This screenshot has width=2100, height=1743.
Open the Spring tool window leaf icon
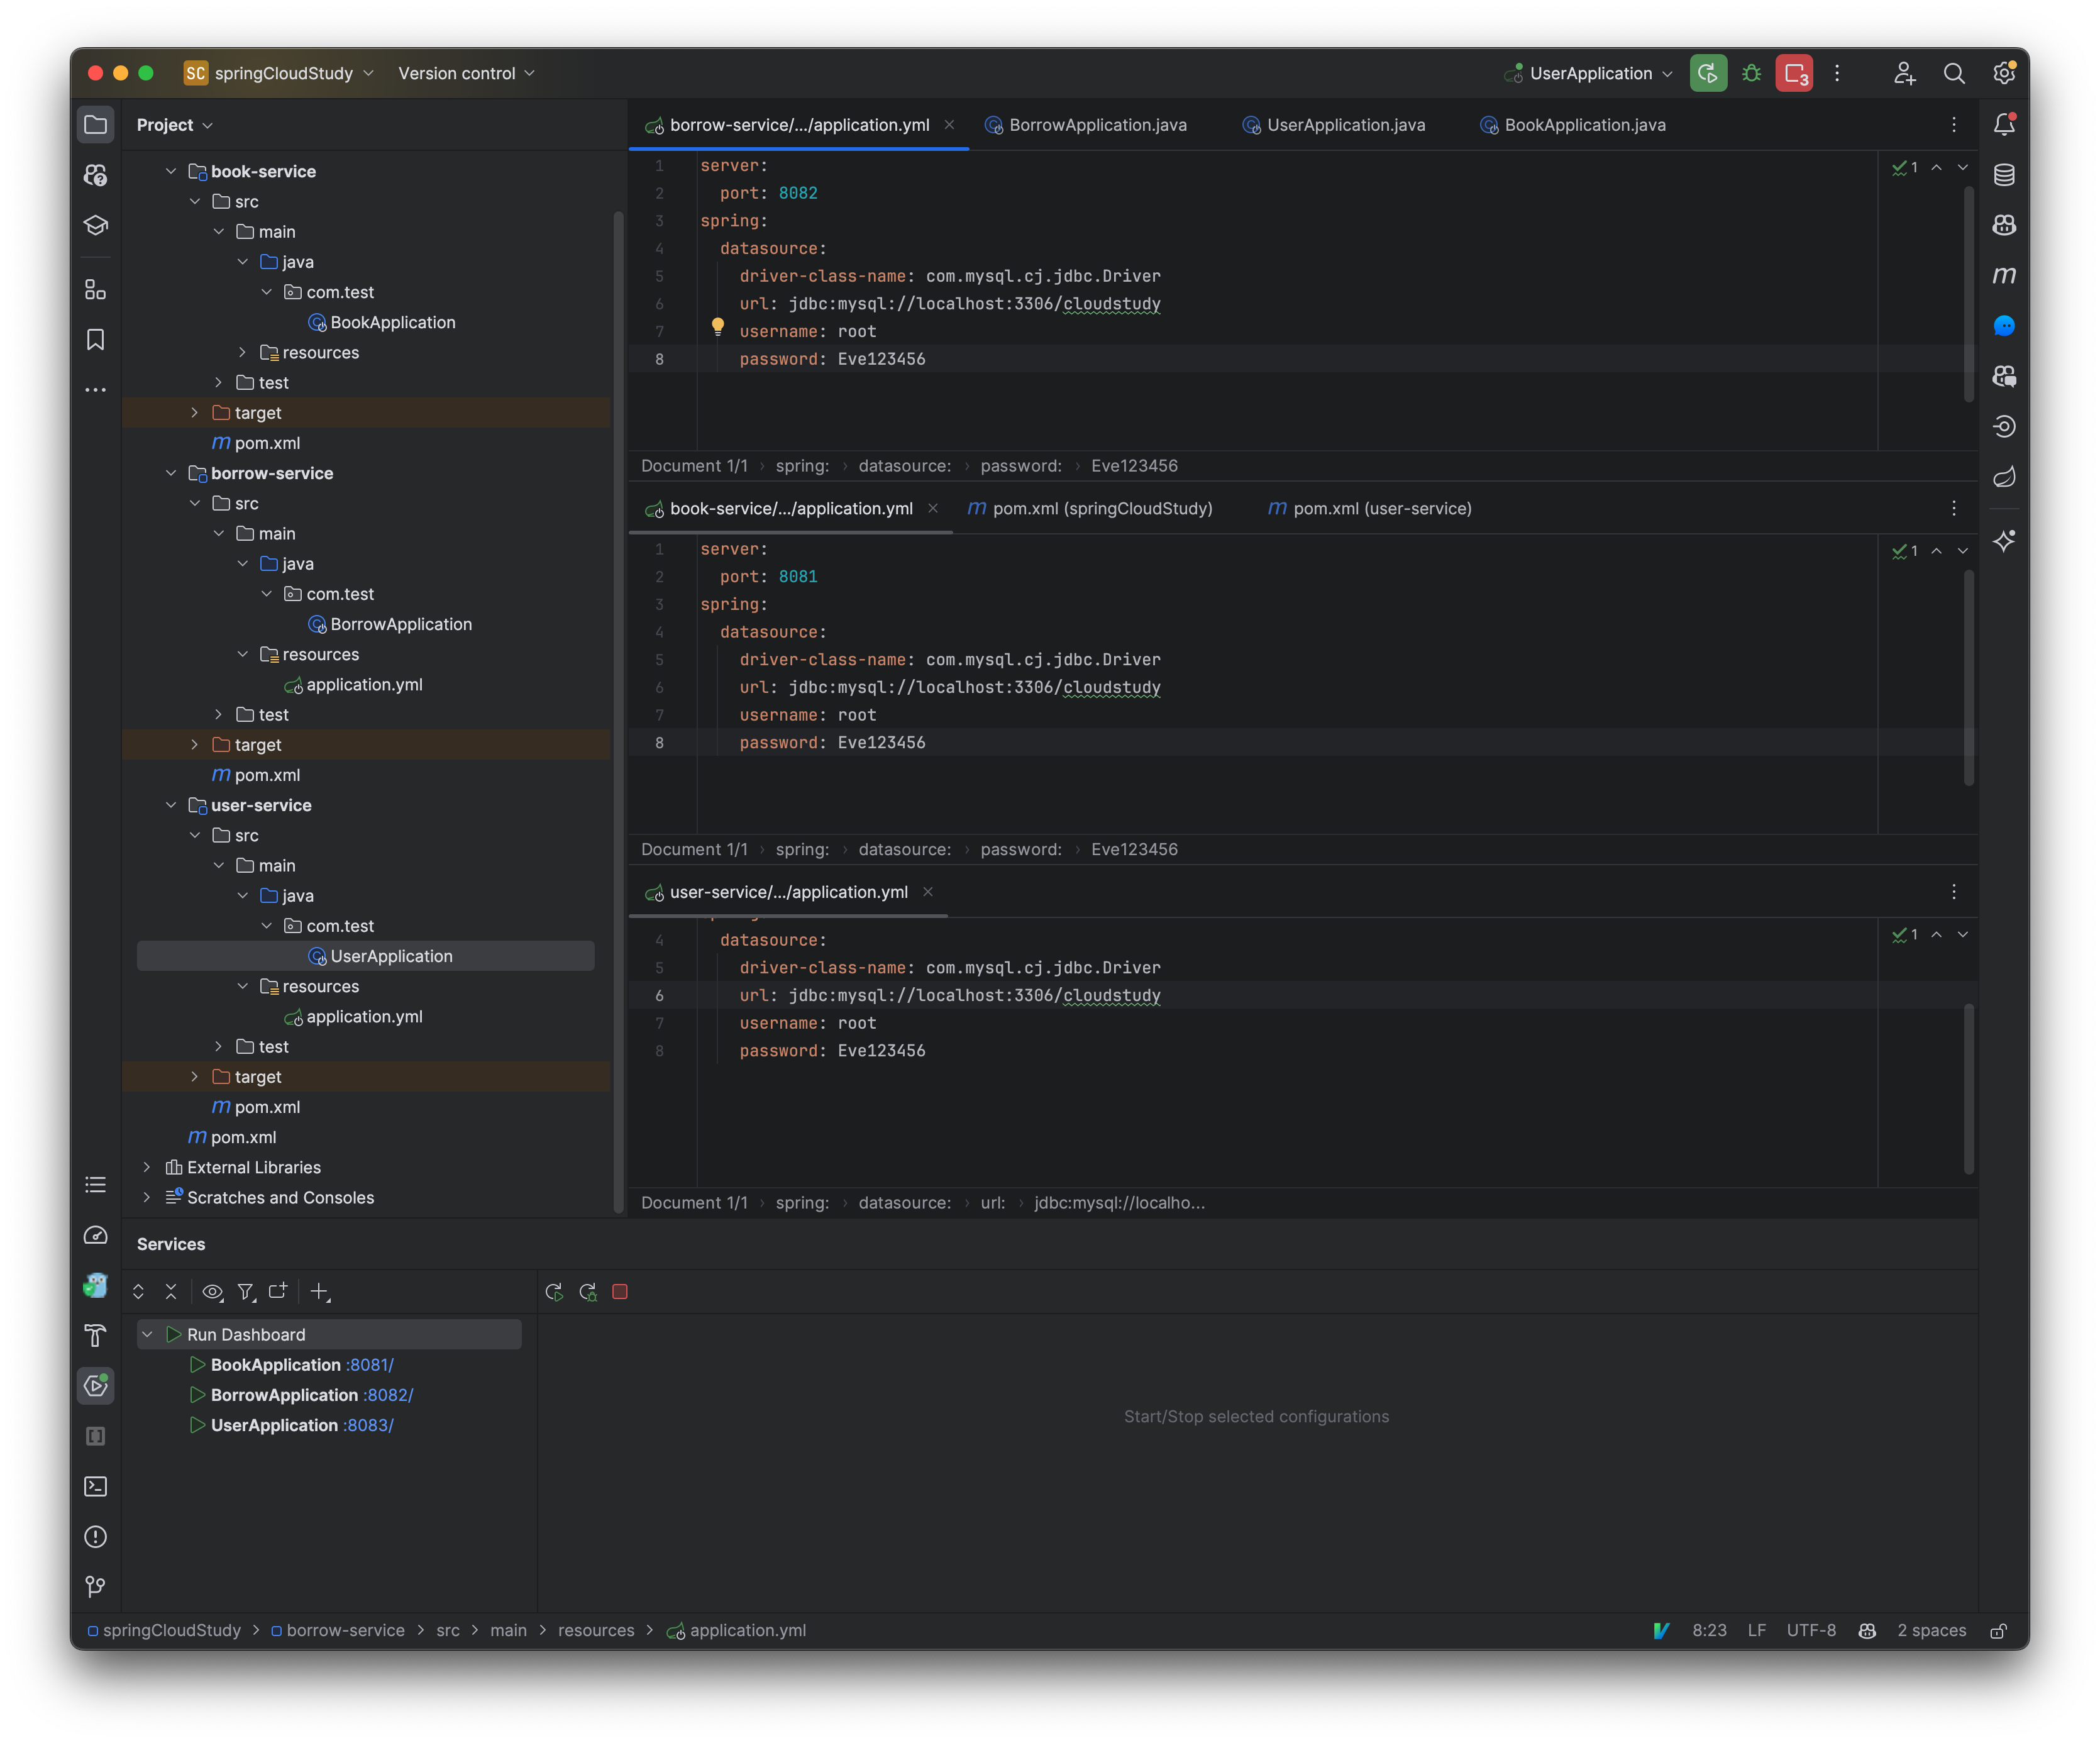2004,477
